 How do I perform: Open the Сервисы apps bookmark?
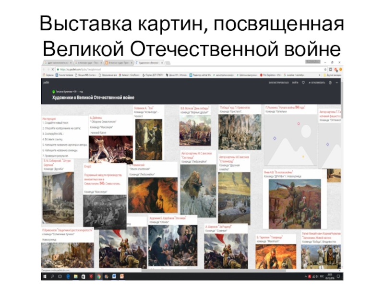[48, 75]
